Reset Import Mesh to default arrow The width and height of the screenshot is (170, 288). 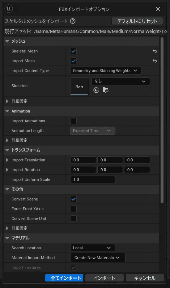[155, 61]
